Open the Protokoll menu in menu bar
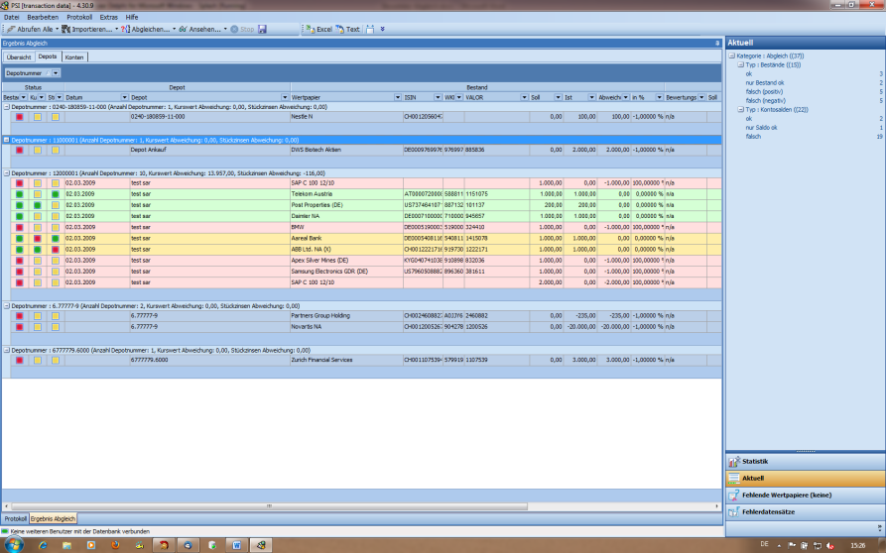This screenshot has width=886, height=553. click(79, 18)
